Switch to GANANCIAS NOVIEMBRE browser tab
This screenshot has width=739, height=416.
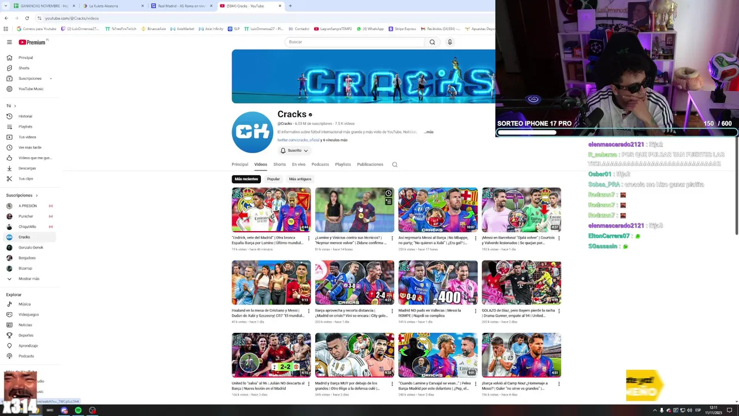click(x=44, y=6)
